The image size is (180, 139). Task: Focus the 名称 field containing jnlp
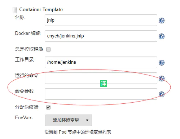click(x=101, y=20)
